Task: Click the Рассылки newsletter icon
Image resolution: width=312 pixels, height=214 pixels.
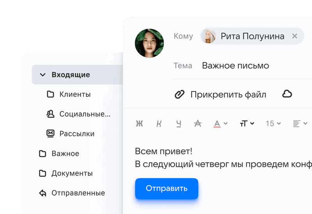Action: click(x=50, y=133)
